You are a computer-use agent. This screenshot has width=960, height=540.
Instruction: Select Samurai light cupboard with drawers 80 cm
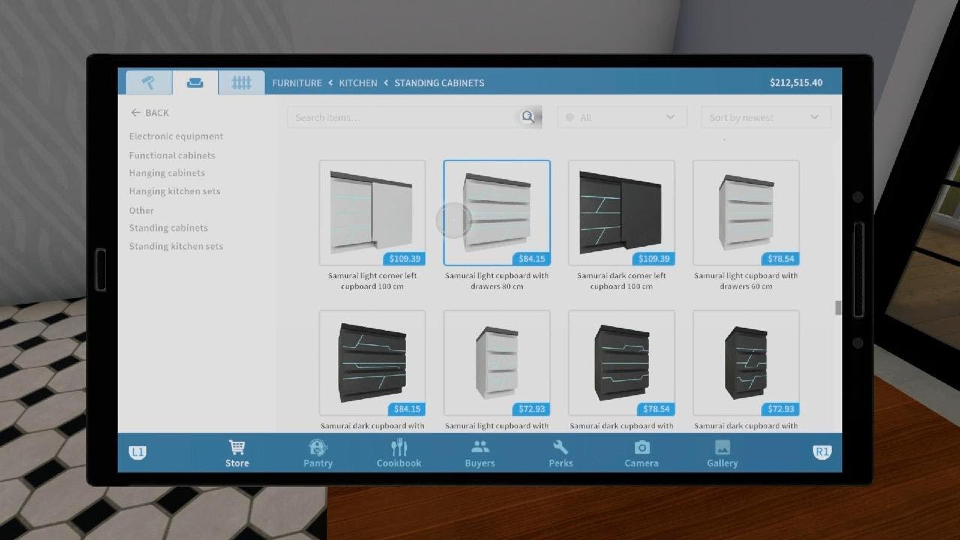pyautogui.click(x=496, y=213)
